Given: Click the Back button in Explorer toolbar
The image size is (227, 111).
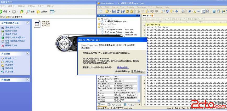Looking at the screenshot, I should click(x=4, y=11).
